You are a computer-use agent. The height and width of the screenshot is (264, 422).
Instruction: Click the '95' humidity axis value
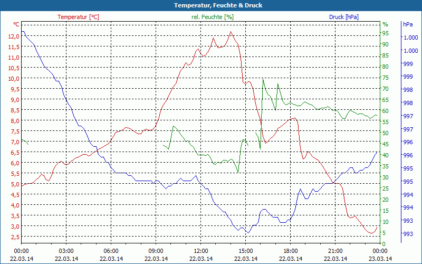[x=386, y=33]
